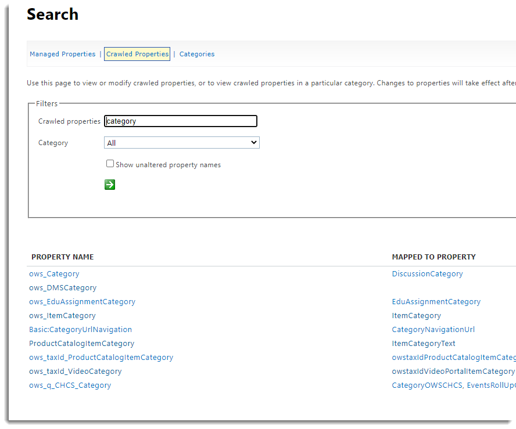The width and height of the screenshot is (516, 429).
Task: Open ows_taxId_ProductCatalogItemCategory property link
Action: click(101, 358)
